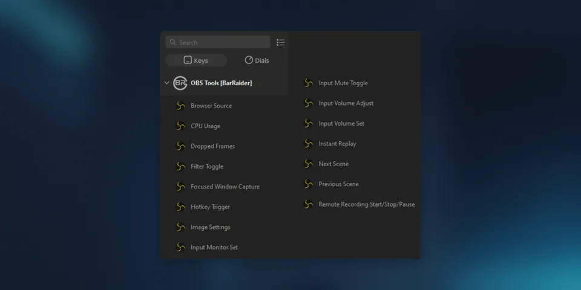Pick the Input Monitor Set label
This screenshot has height=290, width=581.
(x=214, y=247)
